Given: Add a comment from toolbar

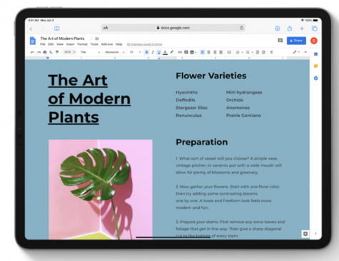Looking at the screenshot, I should coord(186,52).
